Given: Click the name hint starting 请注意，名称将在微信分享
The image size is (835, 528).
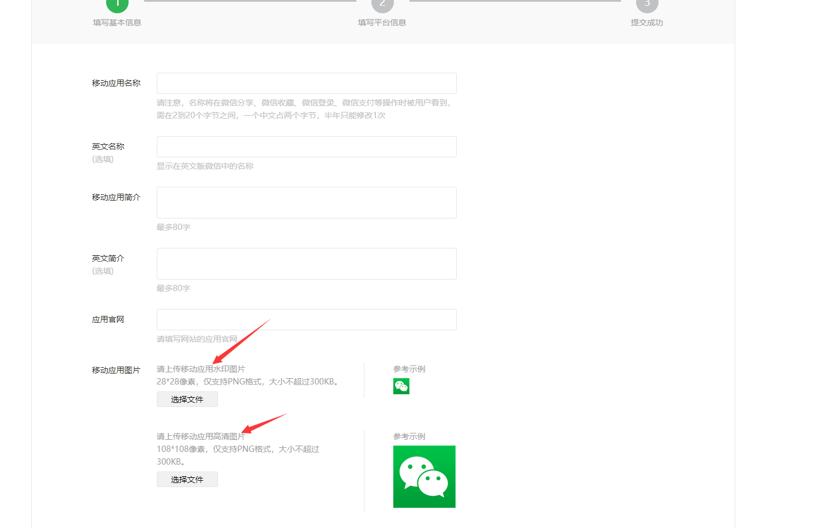Looking at the screenshot, I should pos(304,103).
